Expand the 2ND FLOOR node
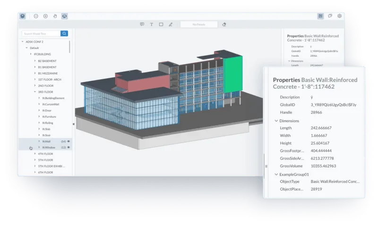The height and width of the screenshot is (225, 378). click(34, 86)
